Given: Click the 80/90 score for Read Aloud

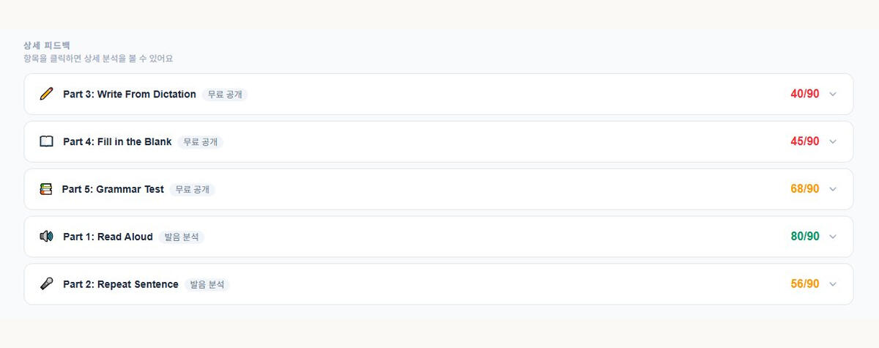Looking at the screenshot, I should [805, 237].
